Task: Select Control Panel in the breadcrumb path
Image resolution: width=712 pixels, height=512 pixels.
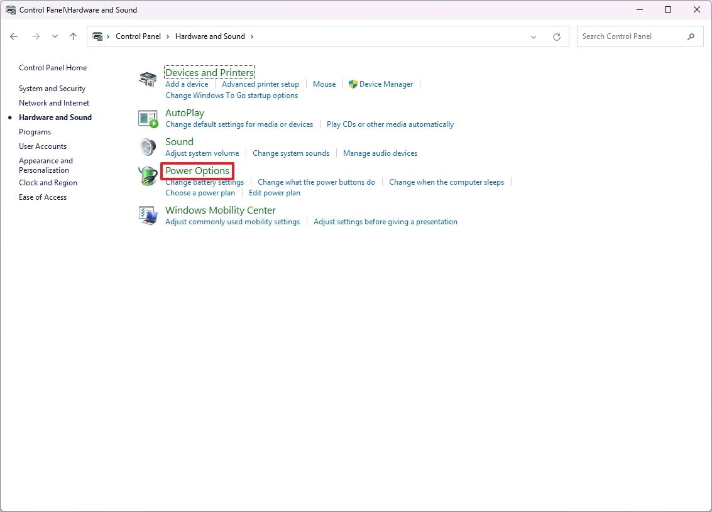Action: point(138,36)
